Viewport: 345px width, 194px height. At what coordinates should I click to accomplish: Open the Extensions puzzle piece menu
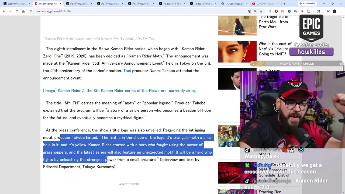tap(309, 11)
